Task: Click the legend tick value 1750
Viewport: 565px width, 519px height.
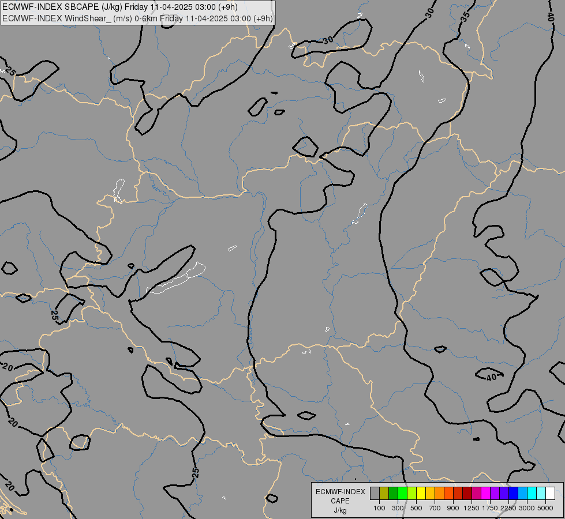Action: (490, 508)
